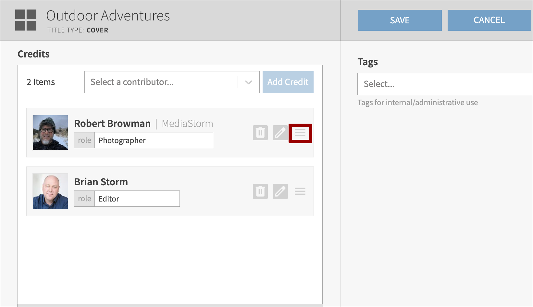Click Robert Browman's profile photo
Screen dimensions: 533x307
pos(50,133)
